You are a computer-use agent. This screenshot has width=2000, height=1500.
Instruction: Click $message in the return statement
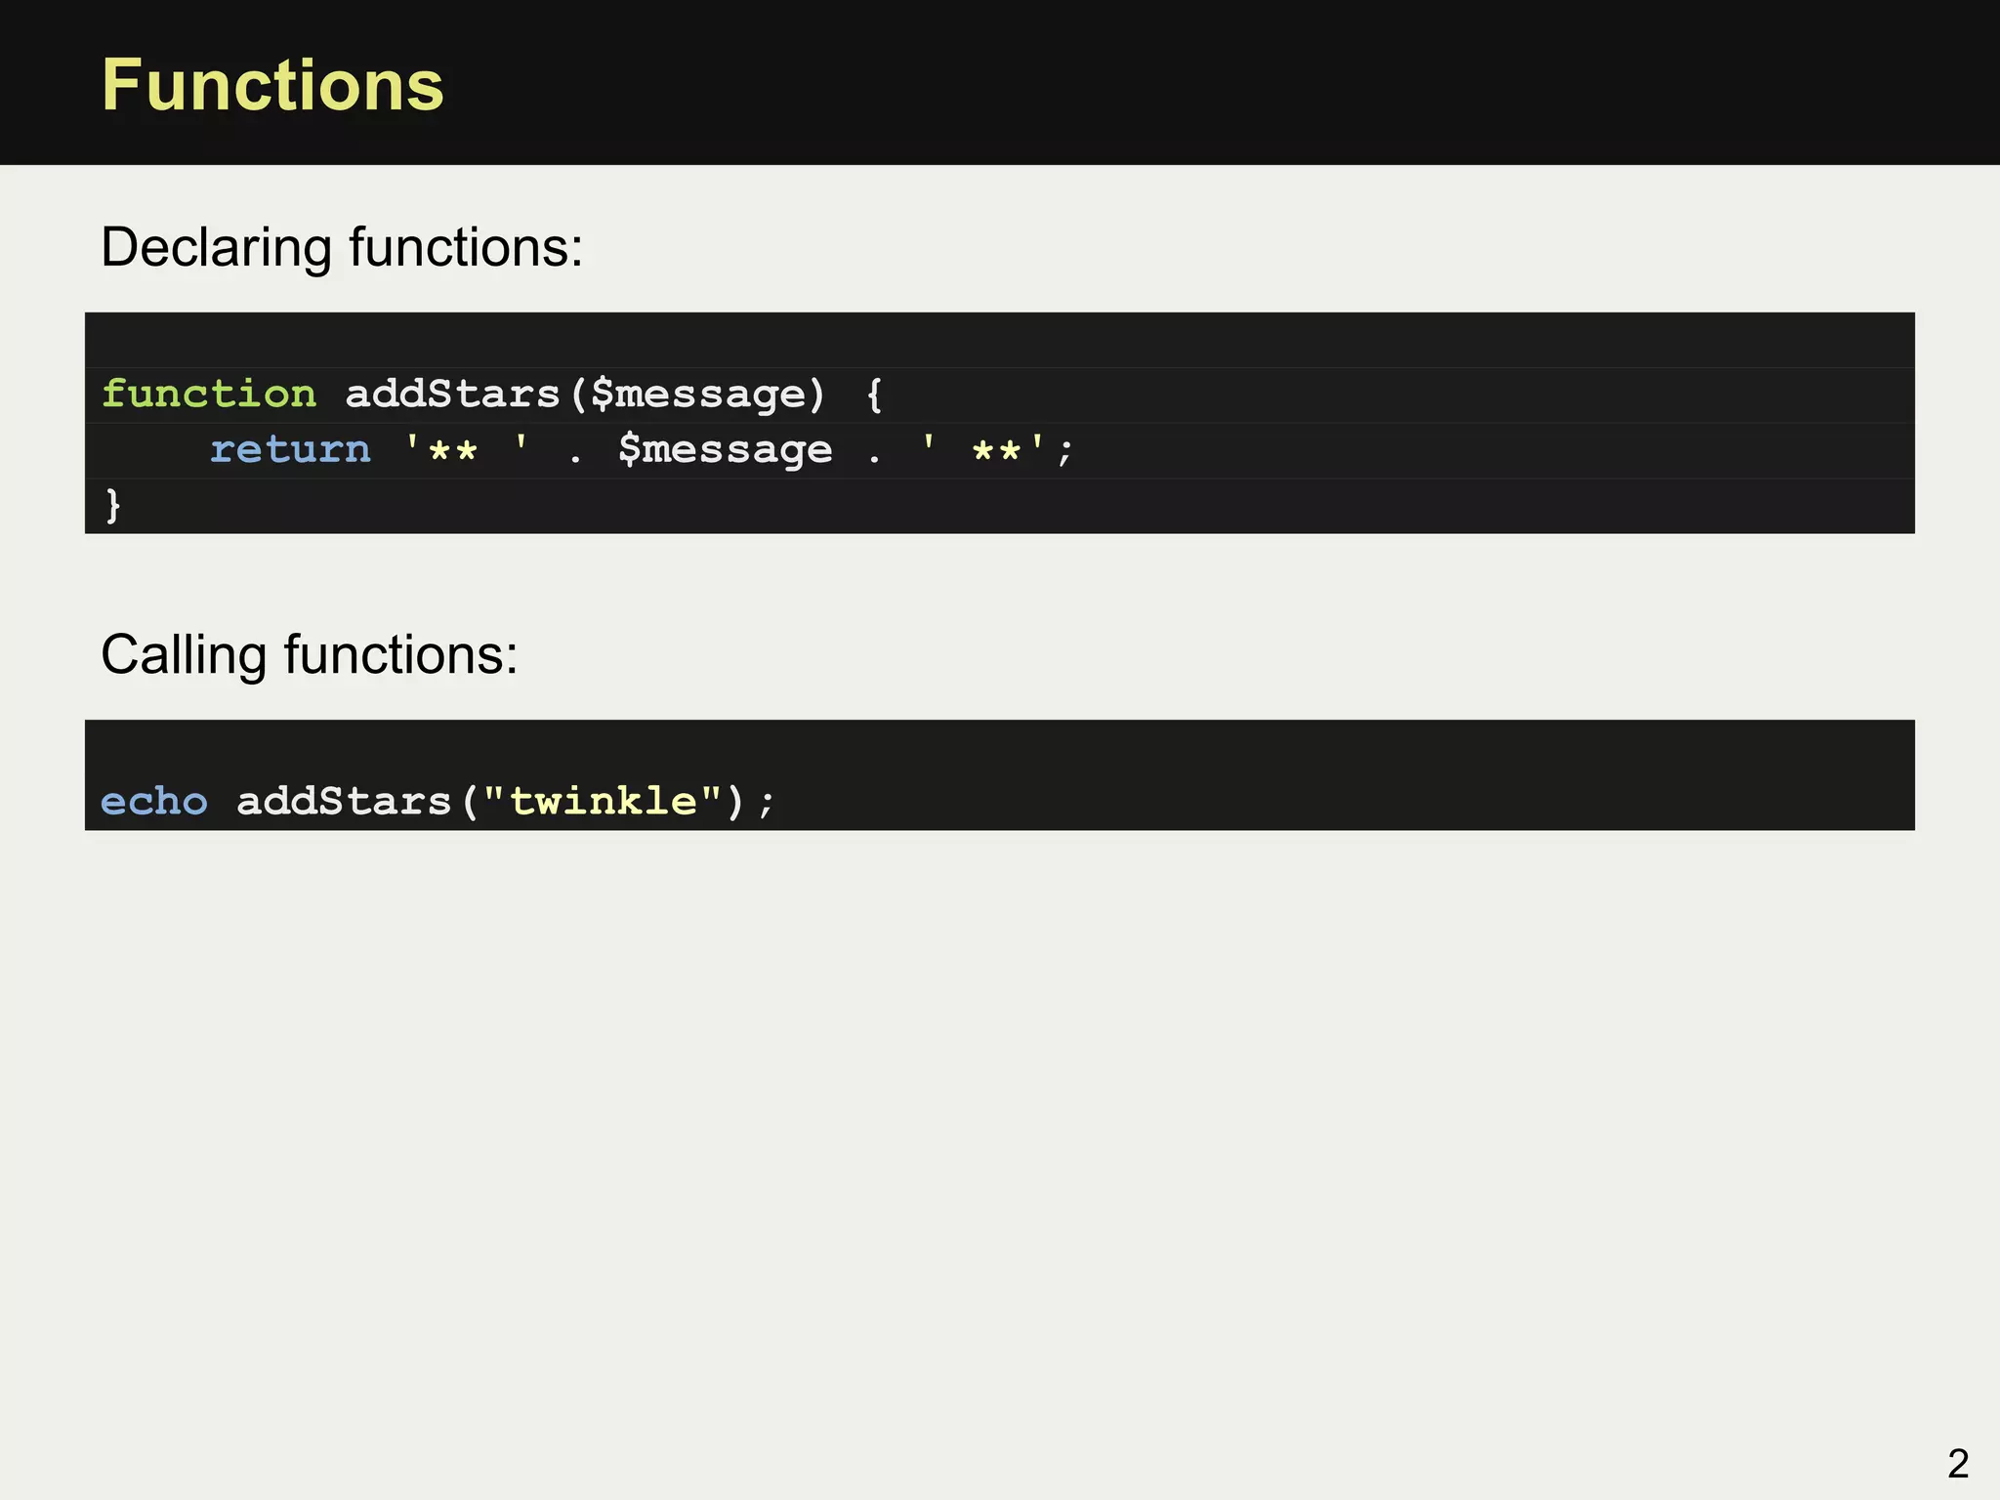[725, 449]
